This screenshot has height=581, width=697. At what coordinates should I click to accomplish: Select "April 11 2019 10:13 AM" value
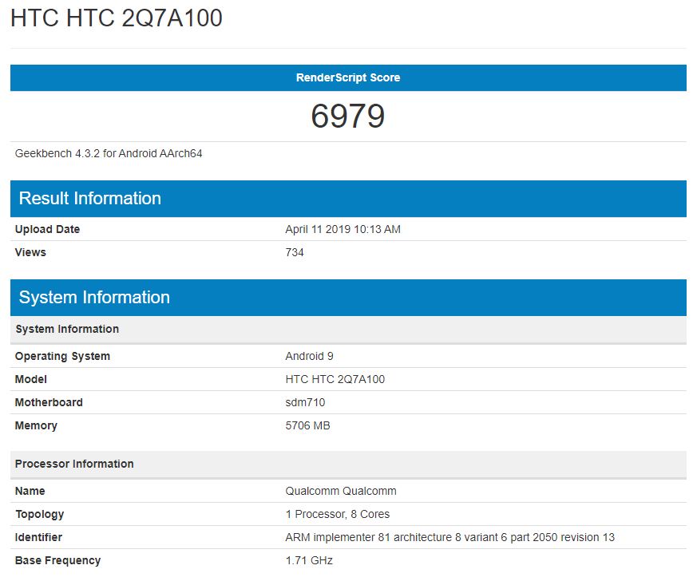pyautogui.click(x=343, y=229)
